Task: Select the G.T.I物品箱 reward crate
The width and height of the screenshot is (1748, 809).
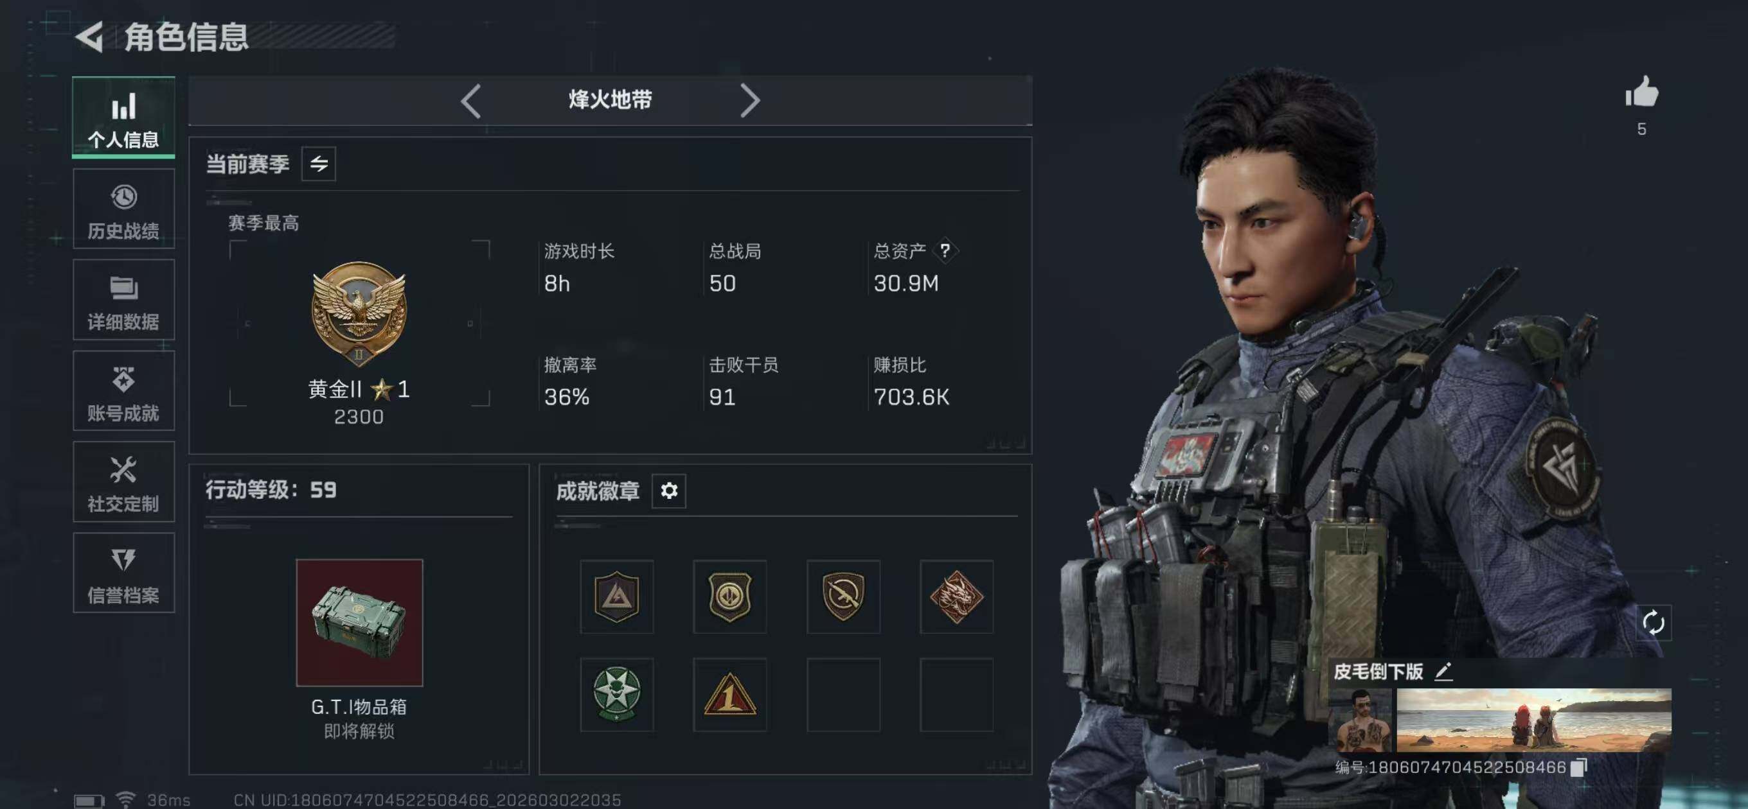Action: tap(359, 623)
